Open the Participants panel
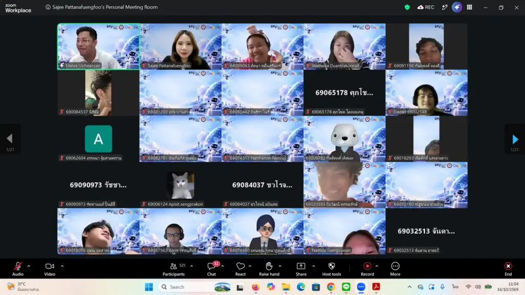Viewport: 525px width, 295px height. pos(173,269)
